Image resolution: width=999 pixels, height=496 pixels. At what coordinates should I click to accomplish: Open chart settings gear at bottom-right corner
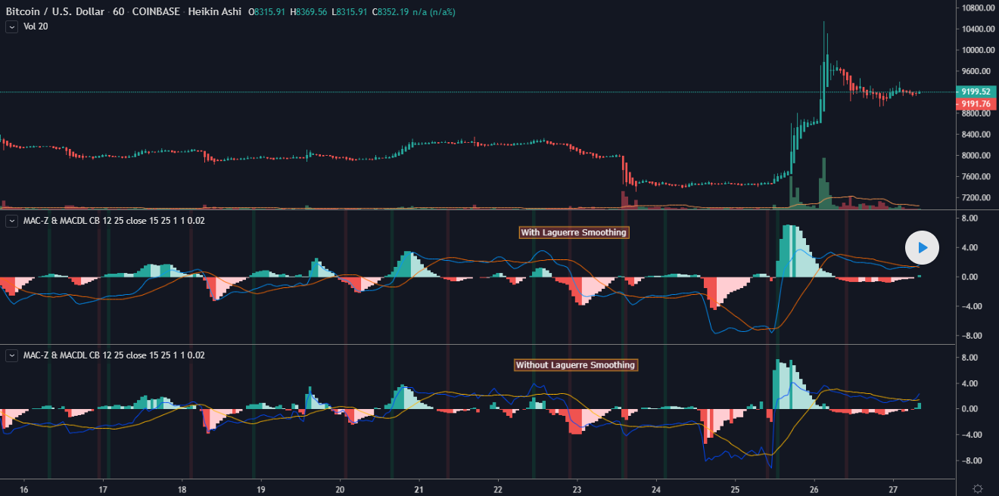[978, 488]
